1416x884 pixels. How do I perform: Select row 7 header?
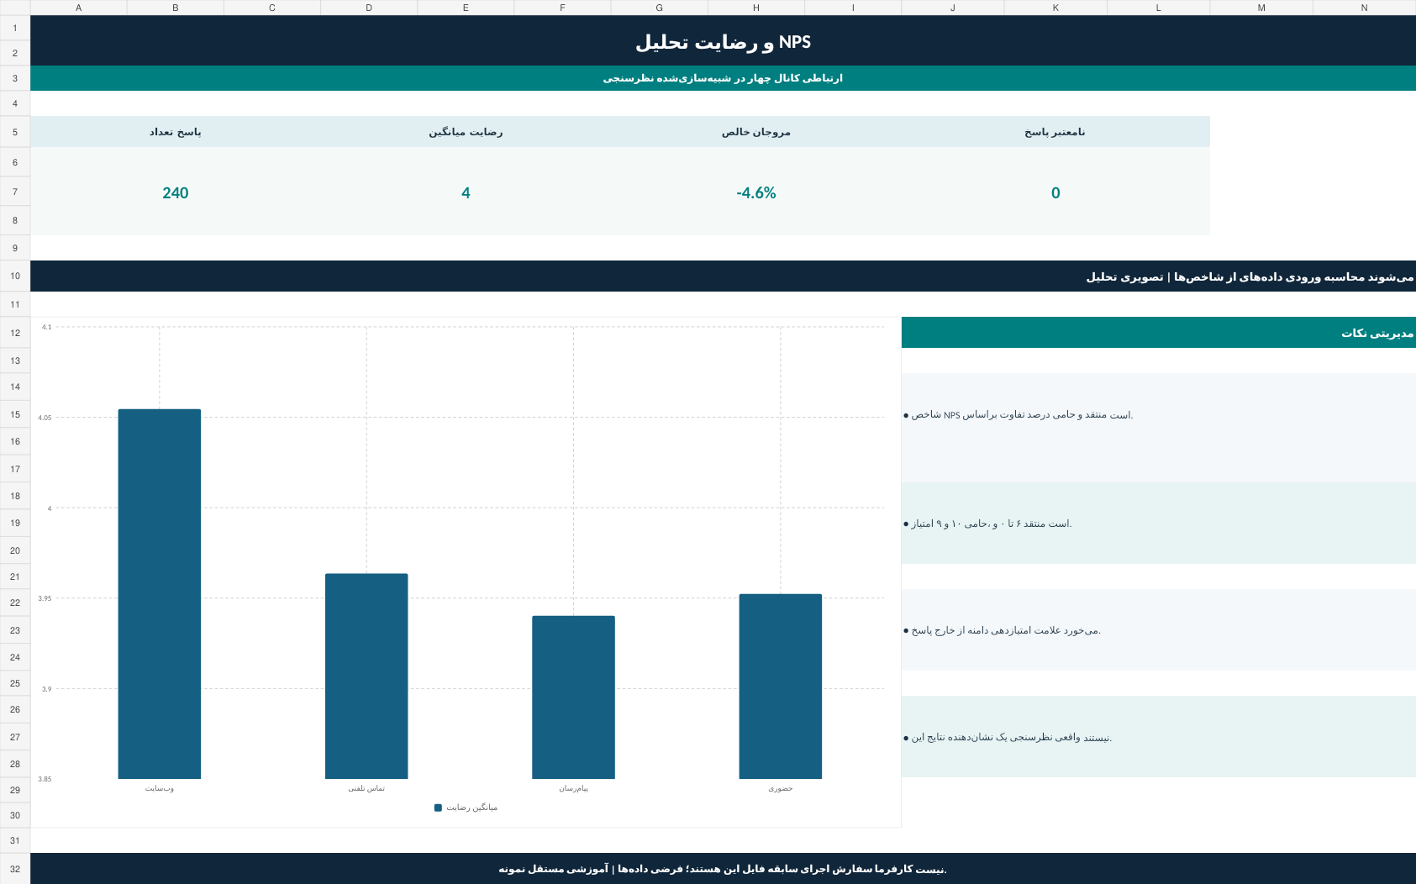tap(15, 192)
